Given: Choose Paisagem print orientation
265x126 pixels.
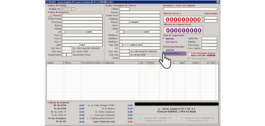Looking at the screenshot, I should click(x=164, y=42).
